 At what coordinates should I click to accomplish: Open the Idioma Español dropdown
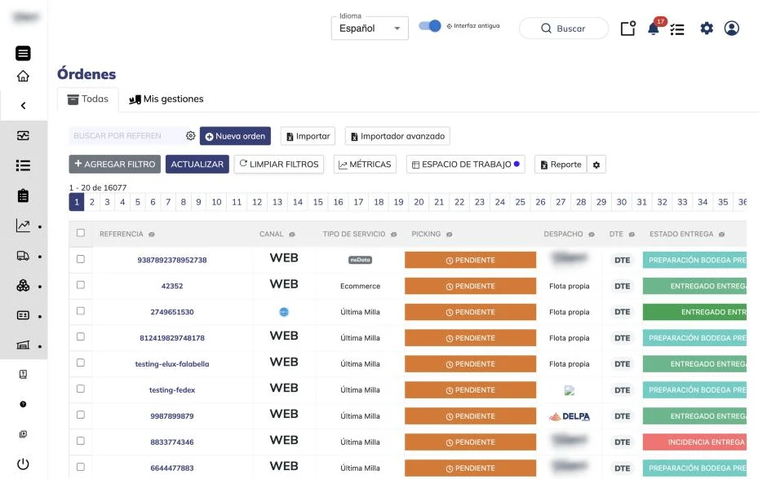pyautogui.click(x=370, y=29)
